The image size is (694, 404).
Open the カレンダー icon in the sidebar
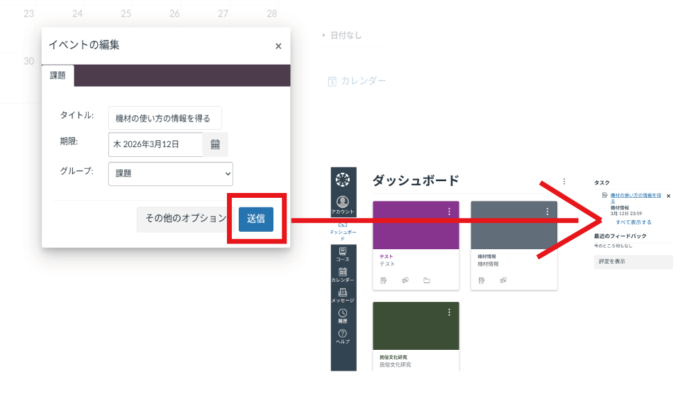[x=344, y=271]
